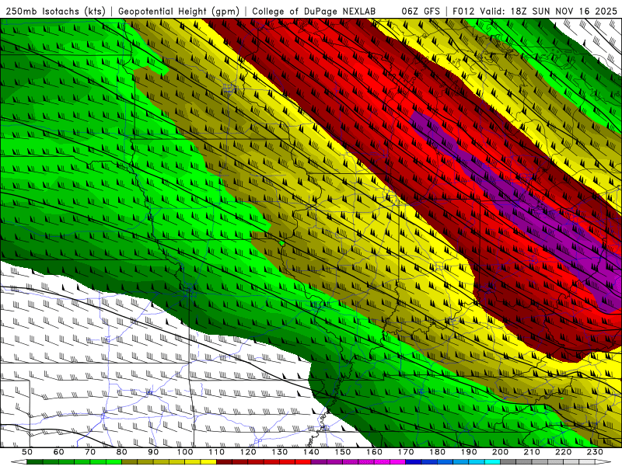Click the 210 value on the color scale
This screenshot has width=622, height=466.
(532, 452)
